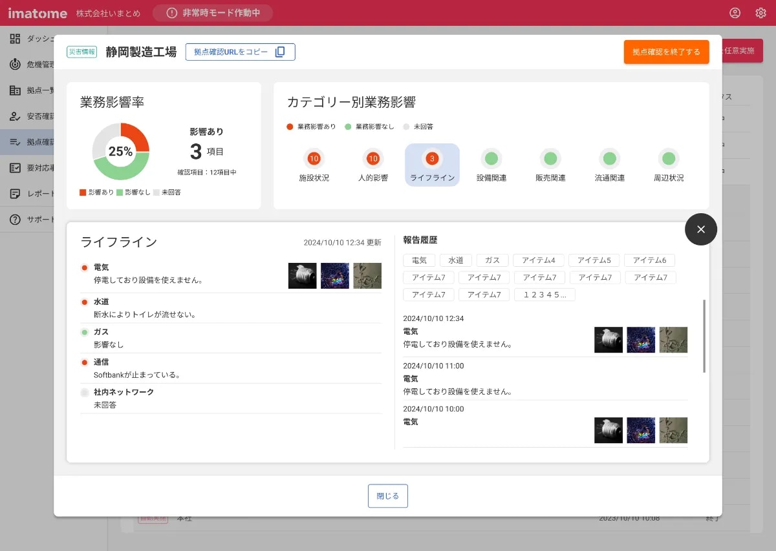
Task: Open the light bulb thumbnail beside 電気 row
Action: 302,276
